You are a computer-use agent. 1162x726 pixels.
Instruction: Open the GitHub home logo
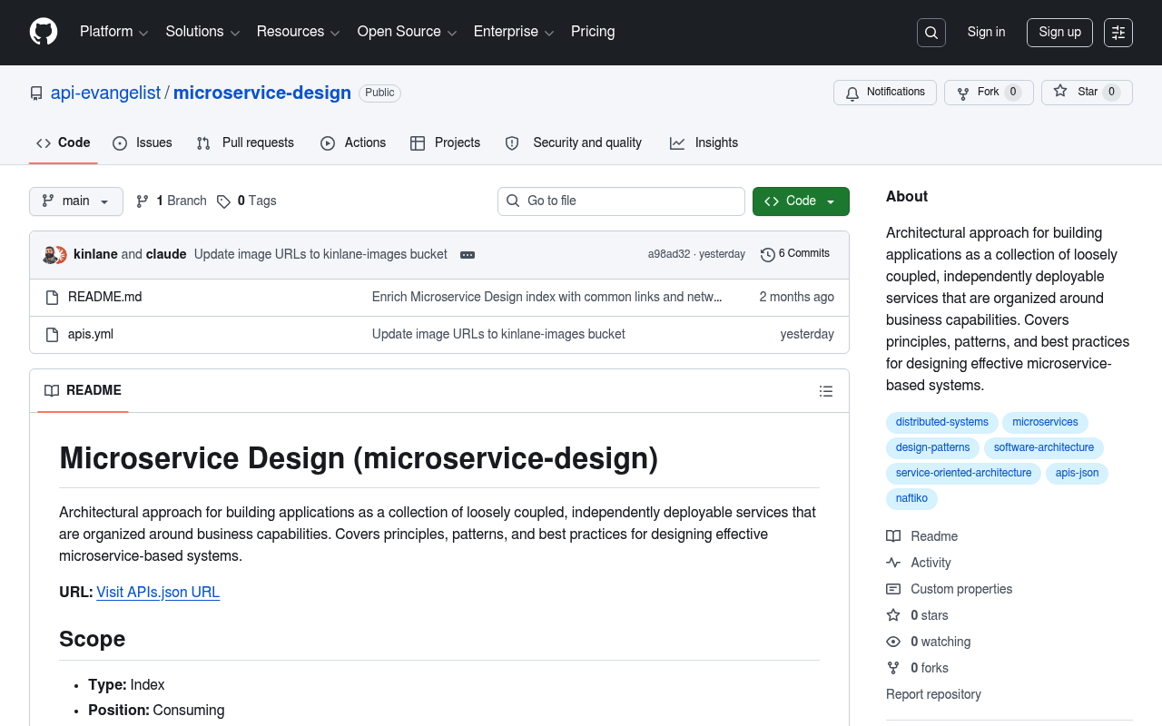tap(44, 32)
